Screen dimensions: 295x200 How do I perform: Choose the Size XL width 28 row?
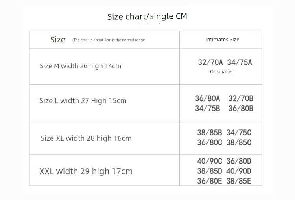pyautogui.click(x=86, y=138)
